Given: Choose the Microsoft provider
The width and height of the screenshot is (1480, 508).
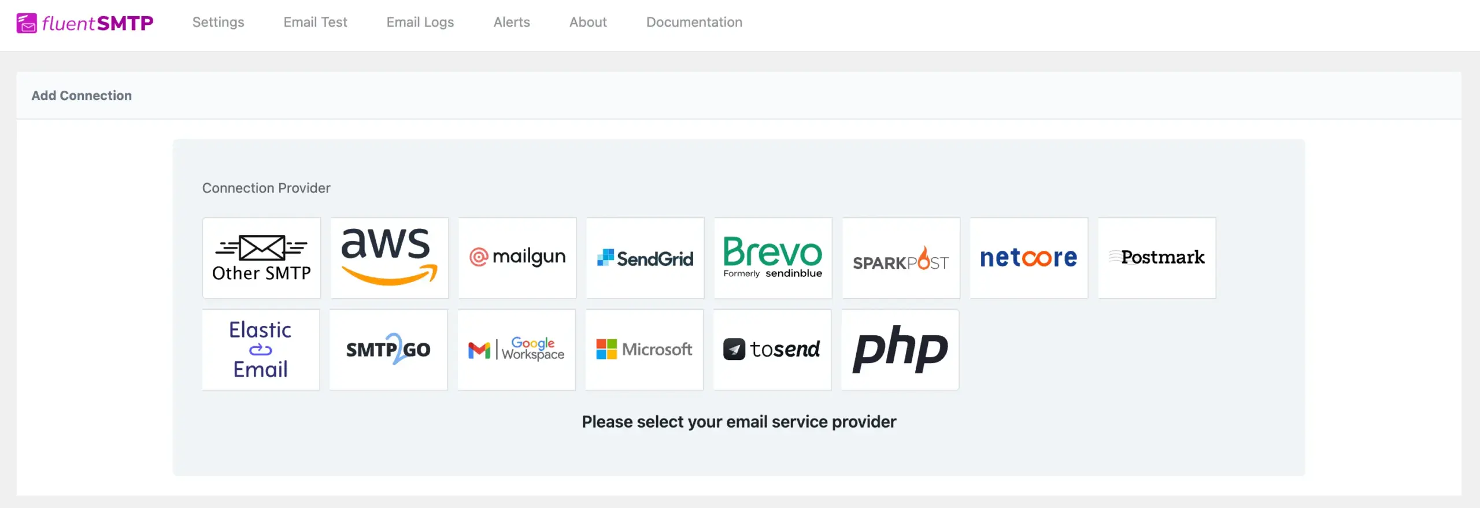Looking at the screenshot, I should (645, 350).
